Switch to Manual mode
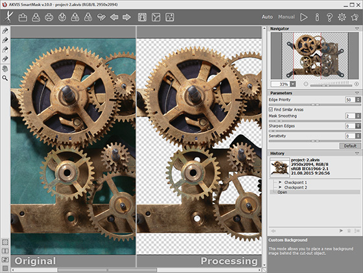The image size is (363, 273). pyautogui.click(x=287, y=17)
